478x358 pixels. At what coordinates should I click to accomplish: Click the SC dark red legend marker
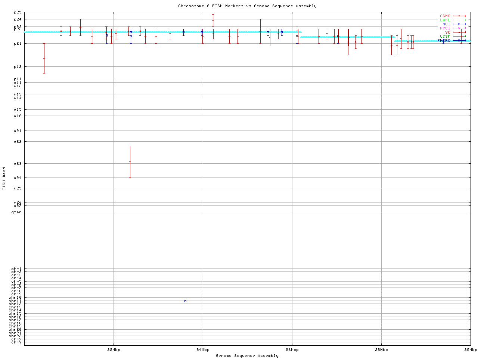[x=459, y=32]
